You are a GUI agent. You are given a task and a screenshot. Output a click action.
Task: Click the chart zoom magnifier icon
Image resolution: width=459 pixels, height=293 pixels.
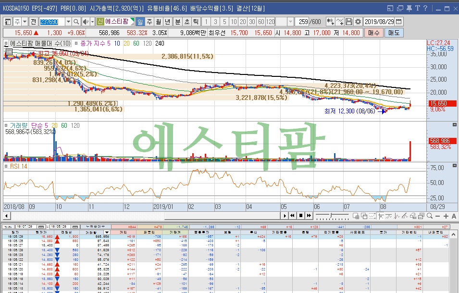pyautogui.click(x=429, y=216)
